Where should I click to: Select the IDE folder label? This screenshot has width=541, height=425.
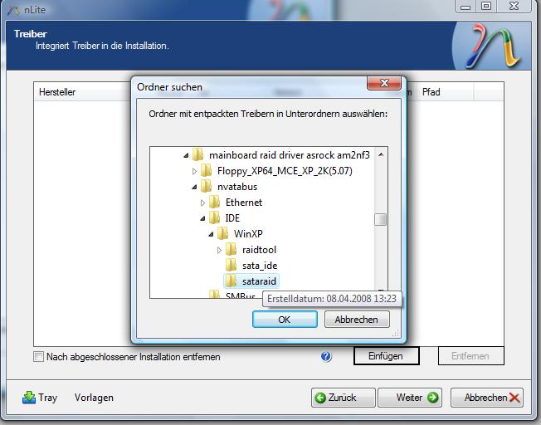pyautogui.click(x=232, y=218)
